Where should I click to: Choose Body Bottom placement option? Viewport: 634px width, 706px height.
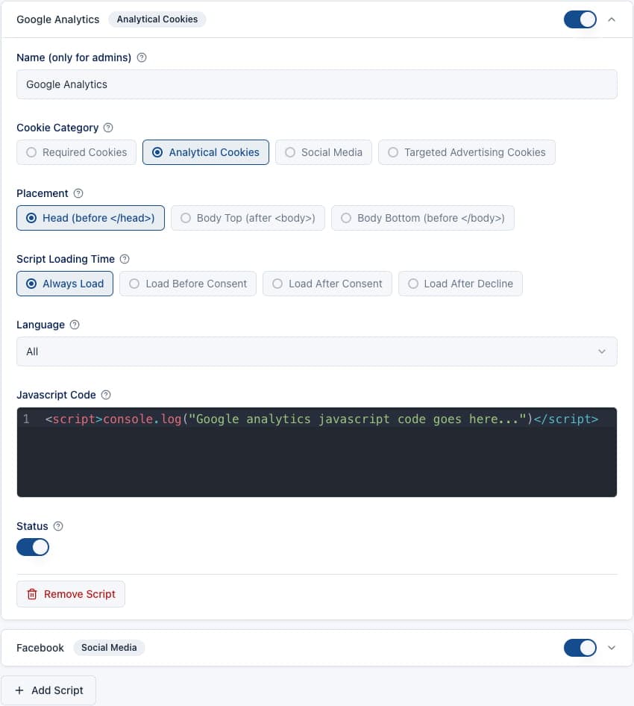tap(422, 219)
